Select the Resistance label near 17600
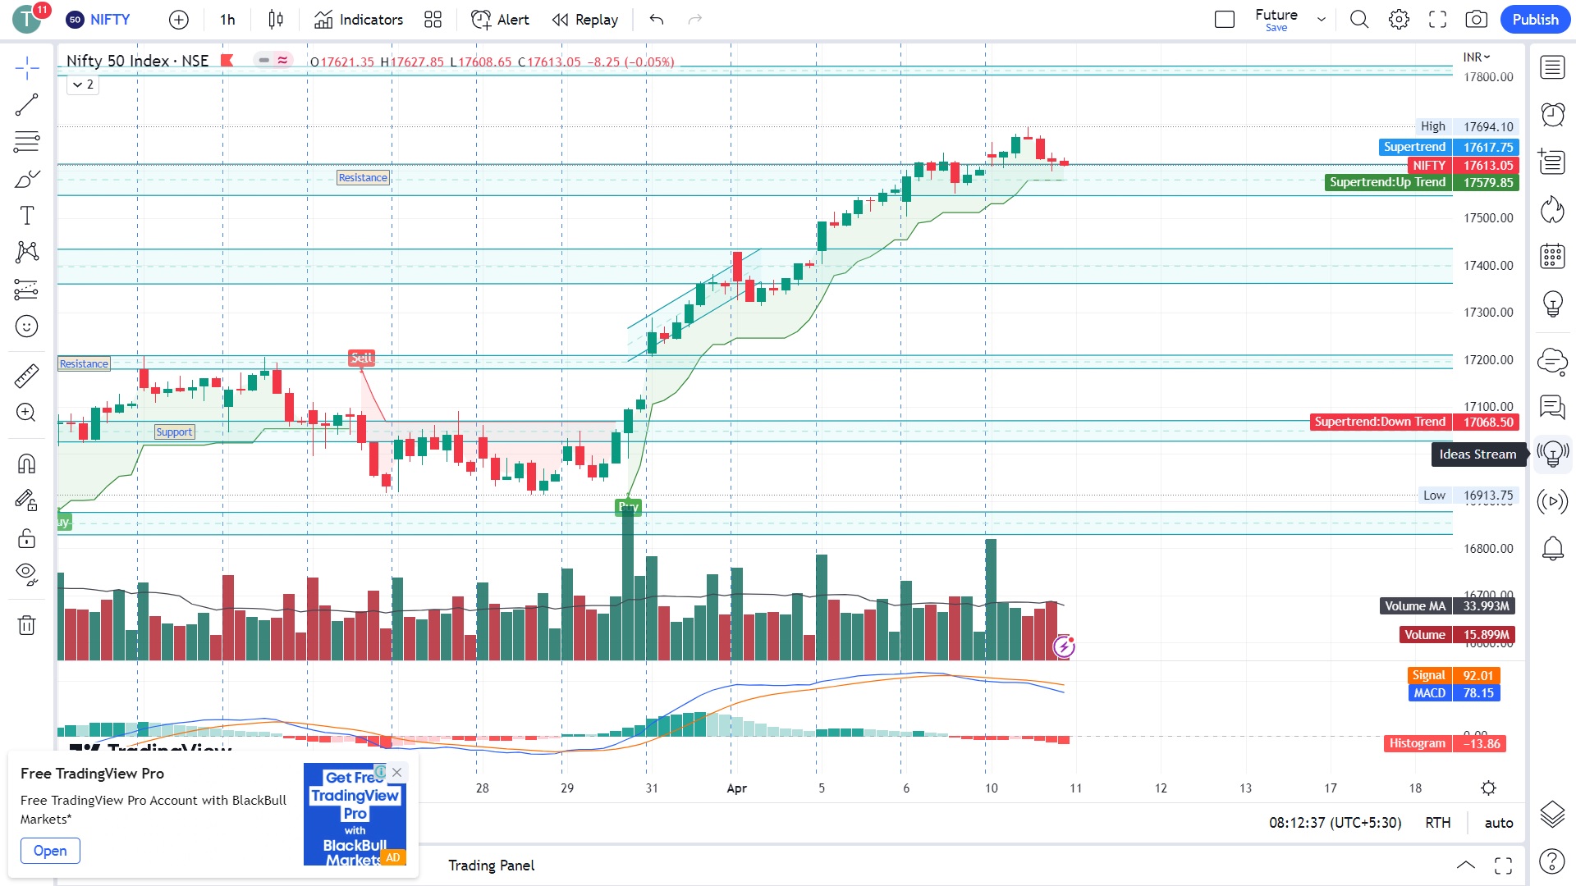Image resolution: width=1576 pixels, height=886 pixels. click(x=363, y=178)
